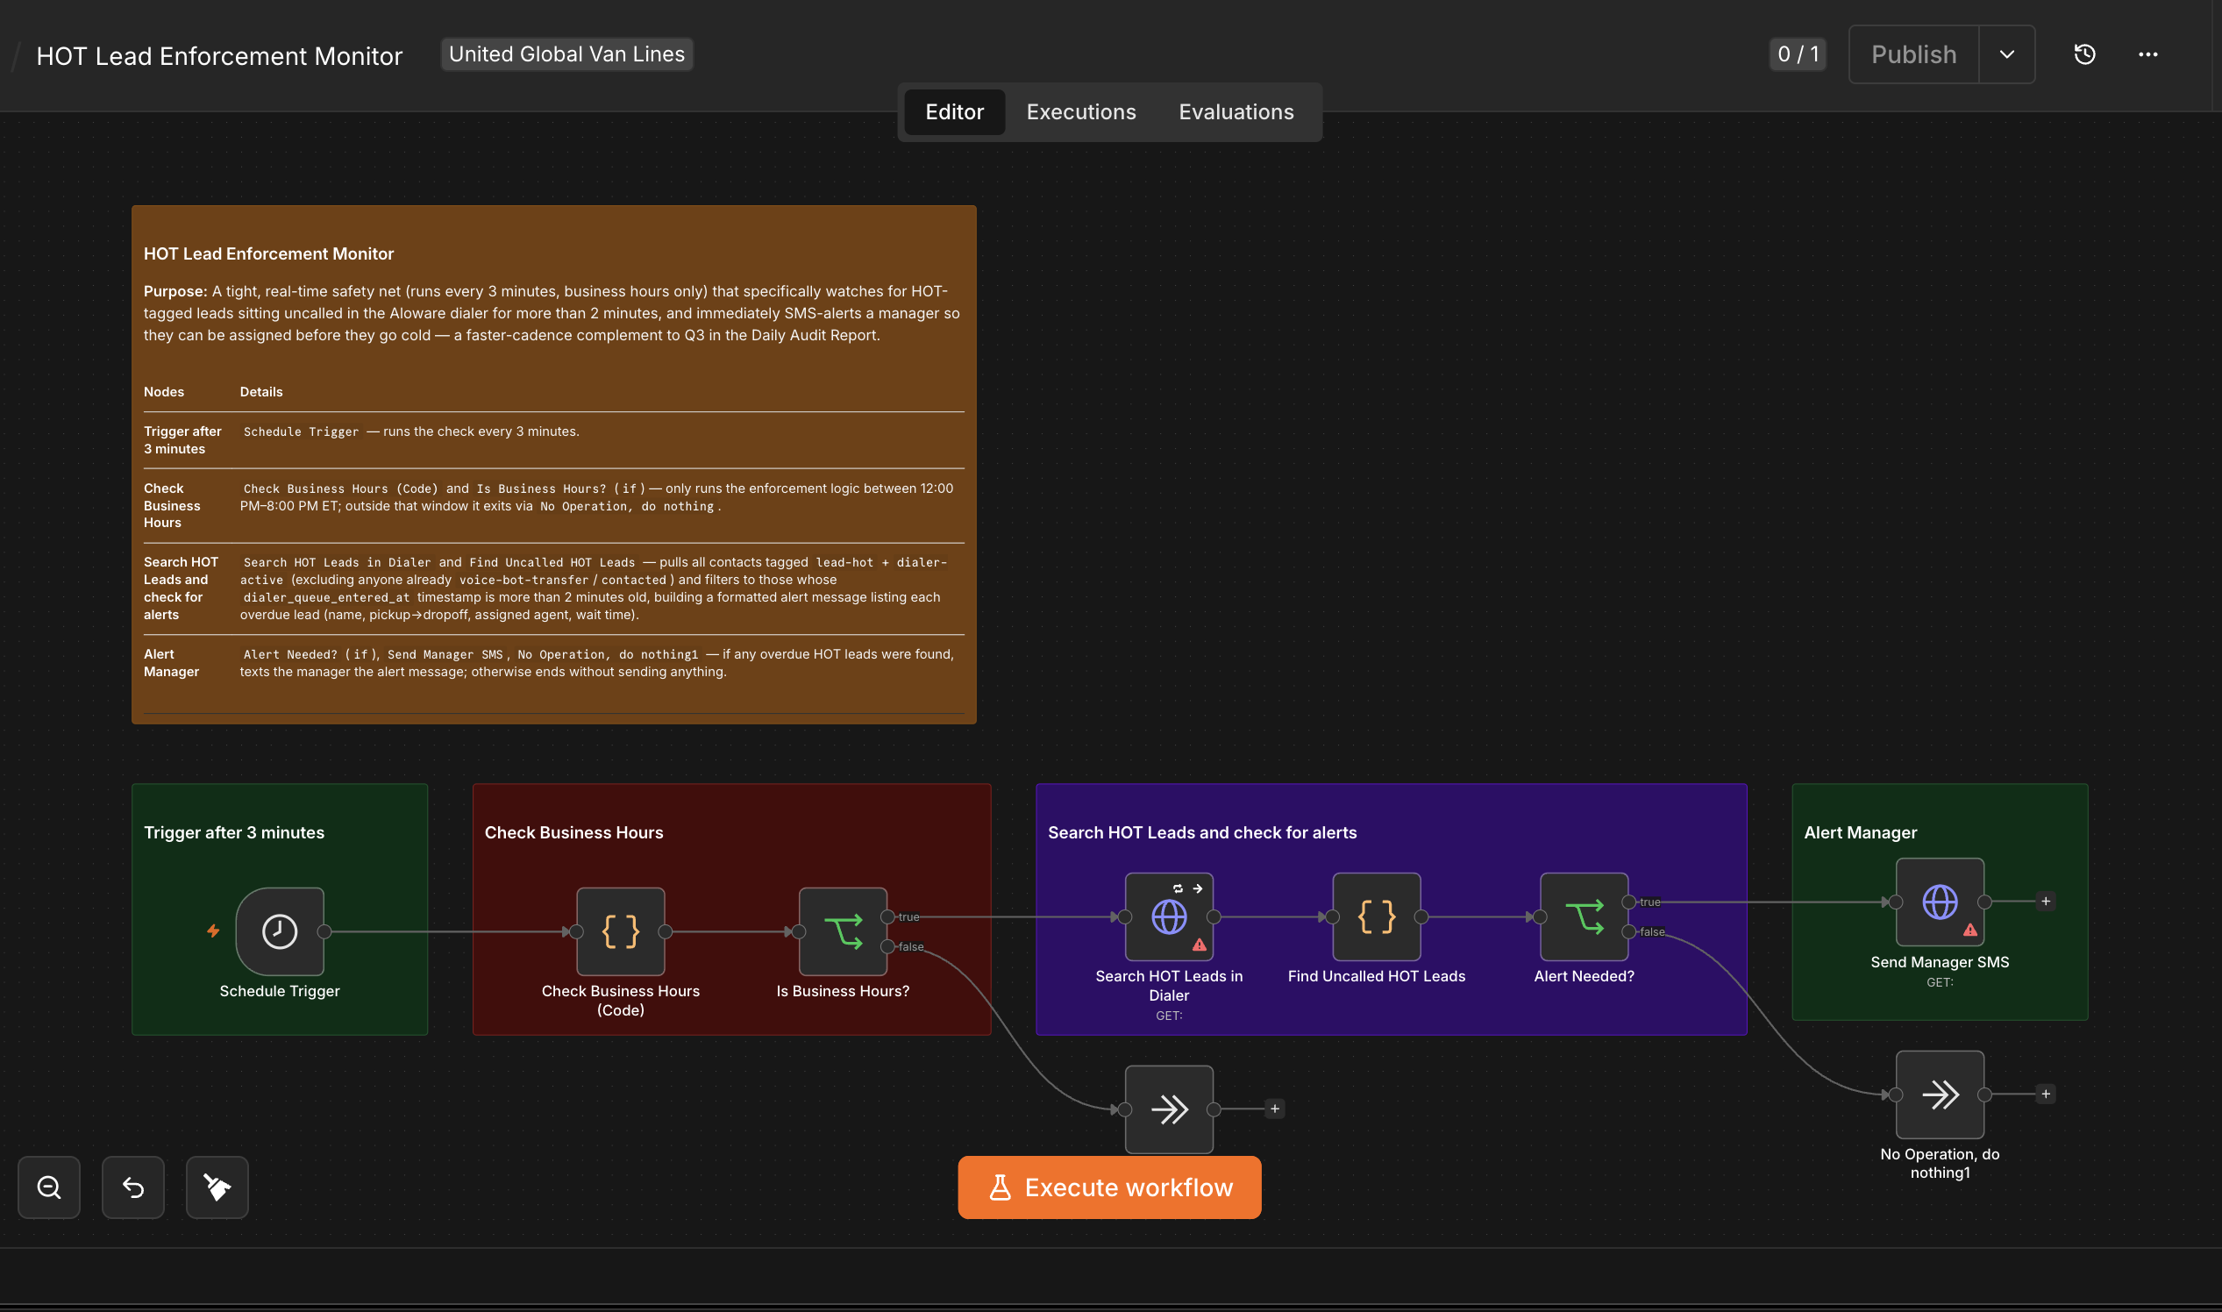Click the Execute workflow button
The image size is (2222, 1312).
[1109, 1187]
